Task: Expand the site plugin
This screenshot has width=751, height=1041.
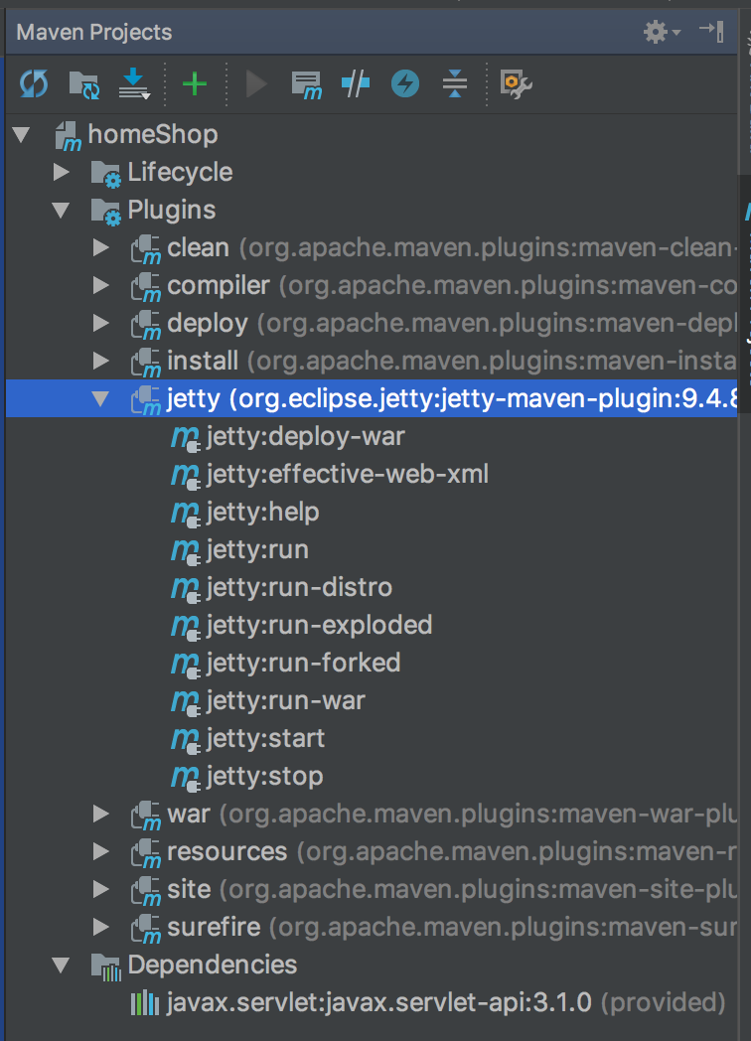Action: (x=101, y=889)
